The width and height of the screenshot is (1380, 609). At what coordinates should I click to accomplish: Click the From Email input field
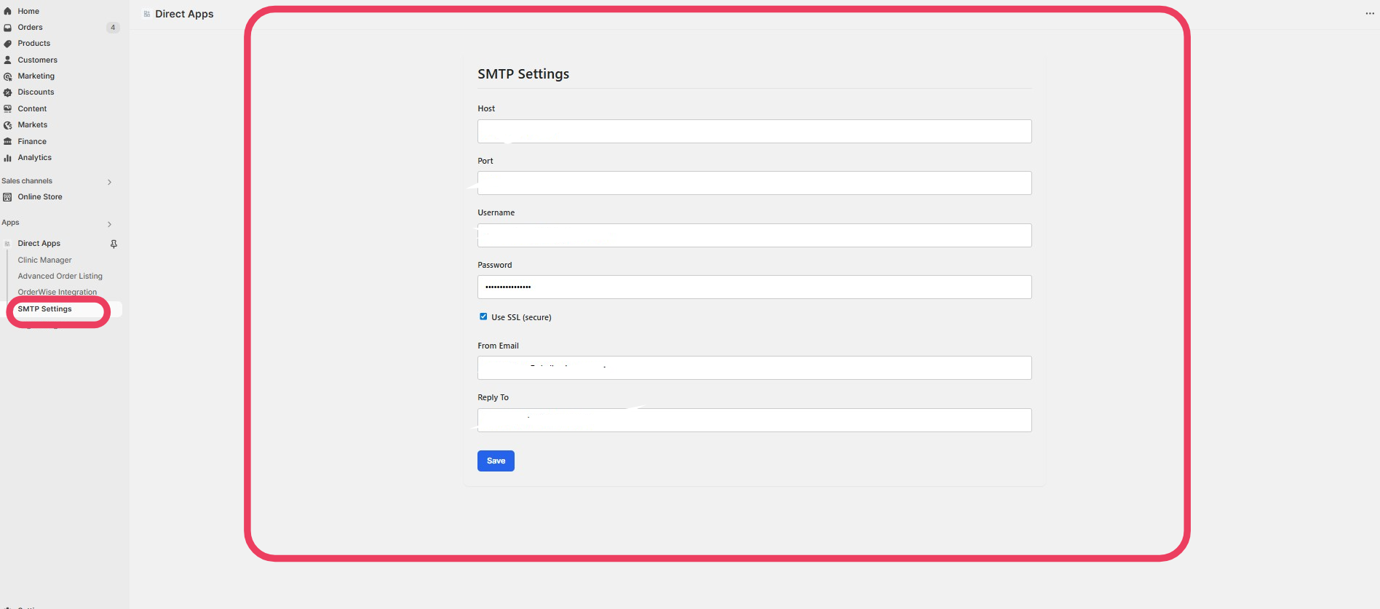(x=754, y=367)
